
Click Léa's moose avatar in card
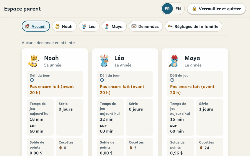(x=104, y=61)
